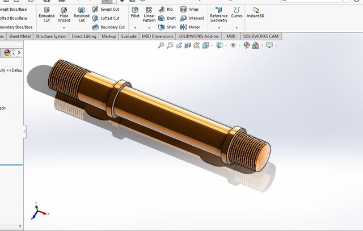
Task: Switch to the Sheet Metal tab
Action: (x=20, y=36)
